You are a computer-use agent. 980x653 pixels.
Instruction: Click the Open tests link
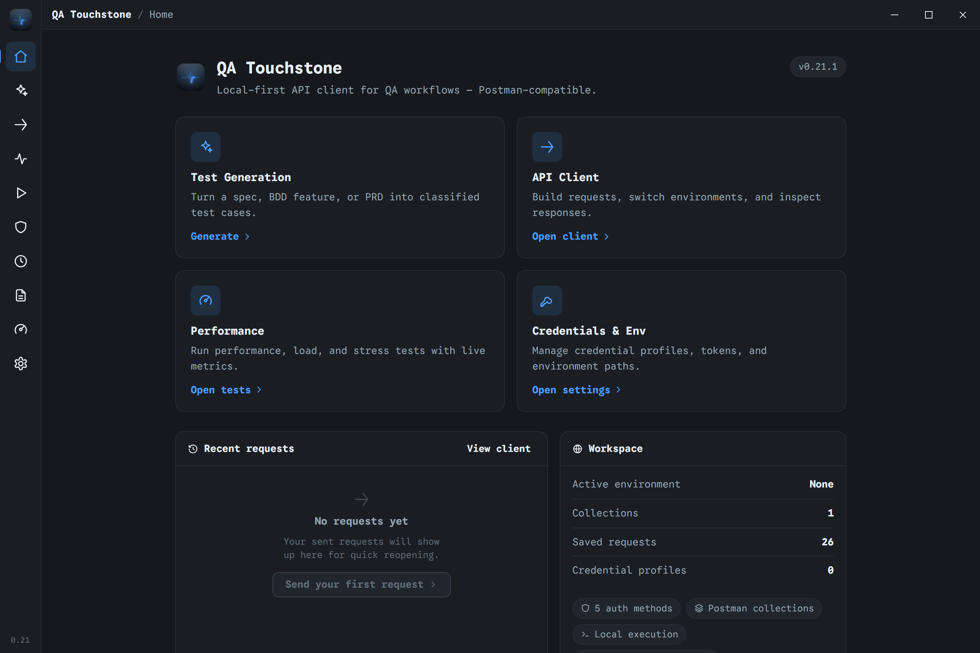click(226, 390)
